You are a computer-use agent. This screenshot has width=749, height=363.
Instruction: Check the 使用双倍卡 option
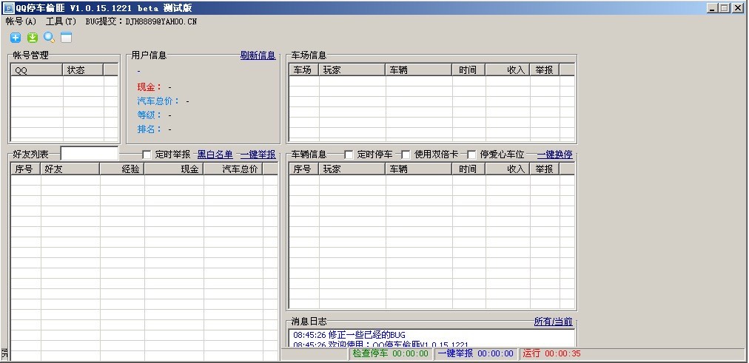click(x=406, y=155)
